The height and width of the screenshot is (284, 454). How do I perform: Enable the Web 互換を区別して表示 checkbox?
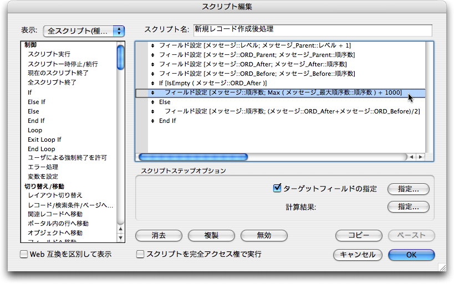[24, 255]
